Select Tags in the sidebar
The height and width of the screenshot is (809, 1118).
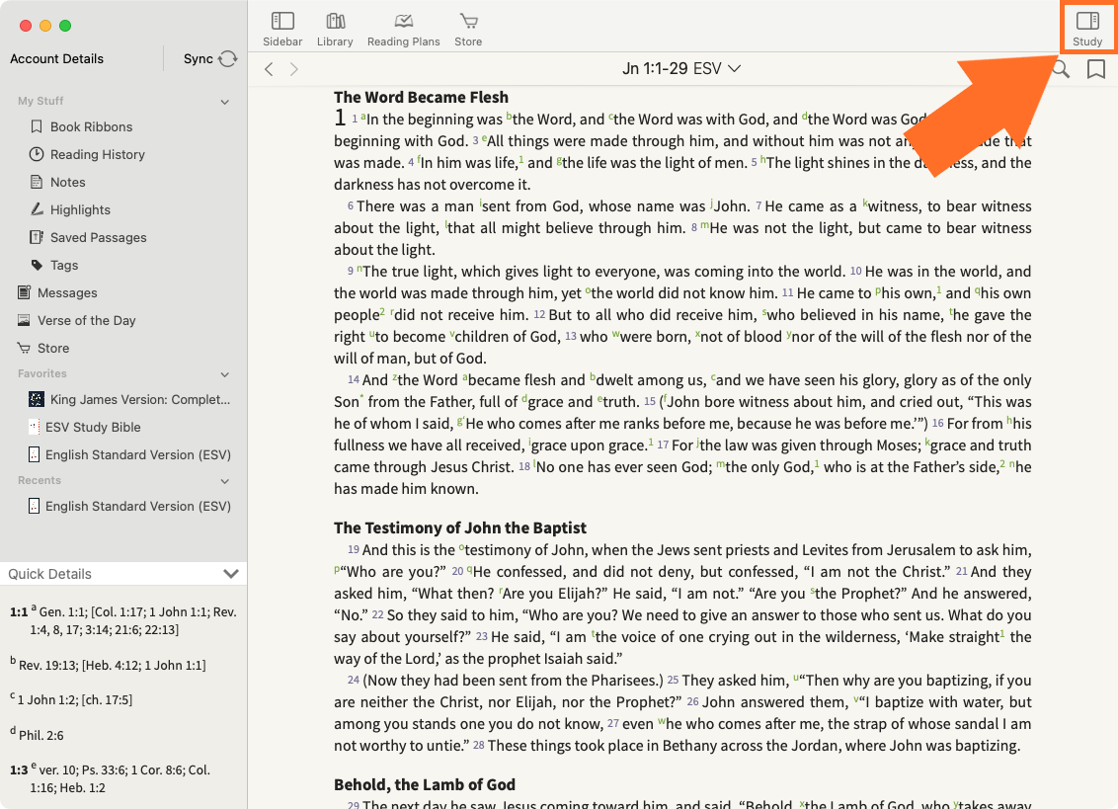pyautogui.click(x=64, y=266)
